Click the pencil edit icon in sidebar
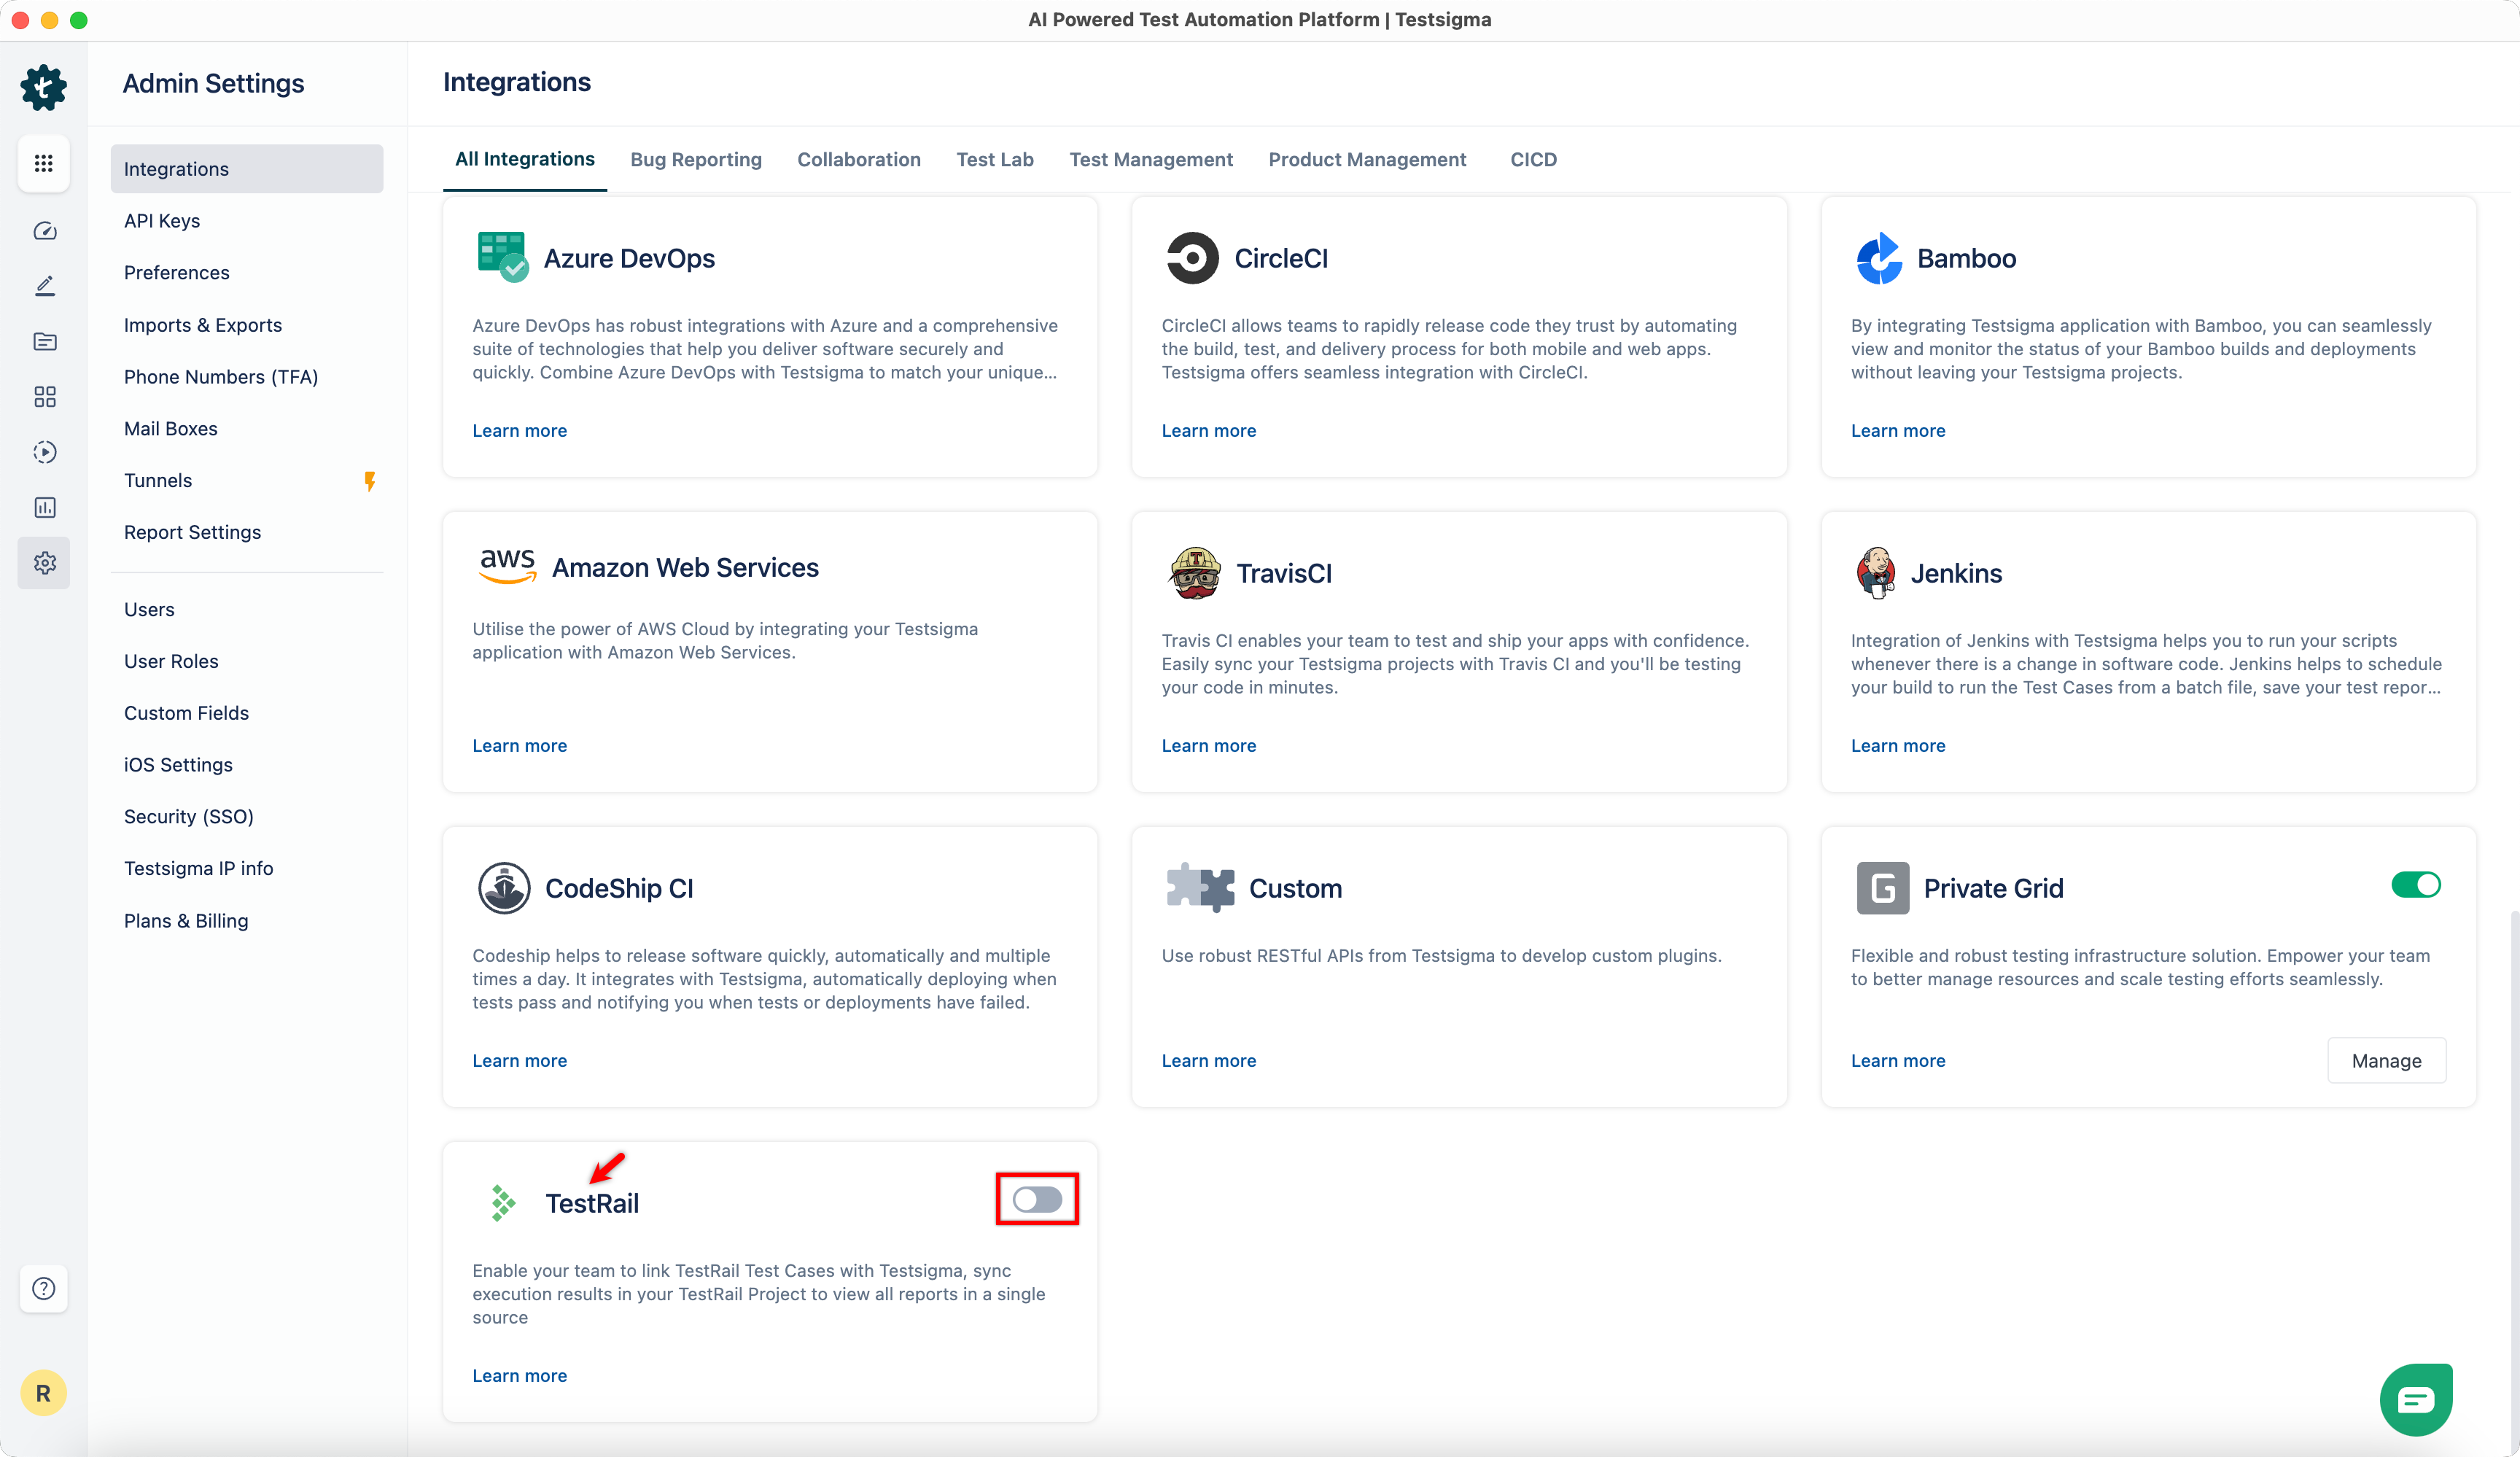This screenshot has height=1457, width=2520. (44, 286)
